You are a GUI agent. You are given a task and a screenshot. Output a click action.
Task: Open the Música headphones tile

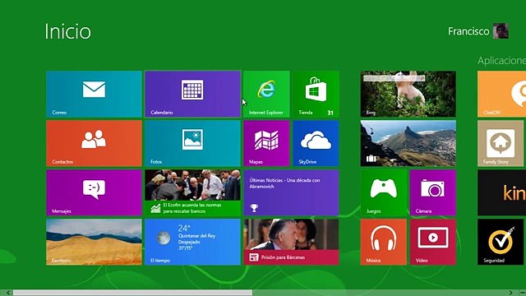coord(384,242)
